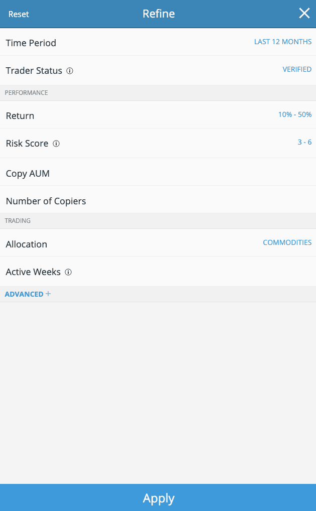This screenshot has height=511, width=316.
Task: Click Reset to clear all filters
Action: pos(19,14)
